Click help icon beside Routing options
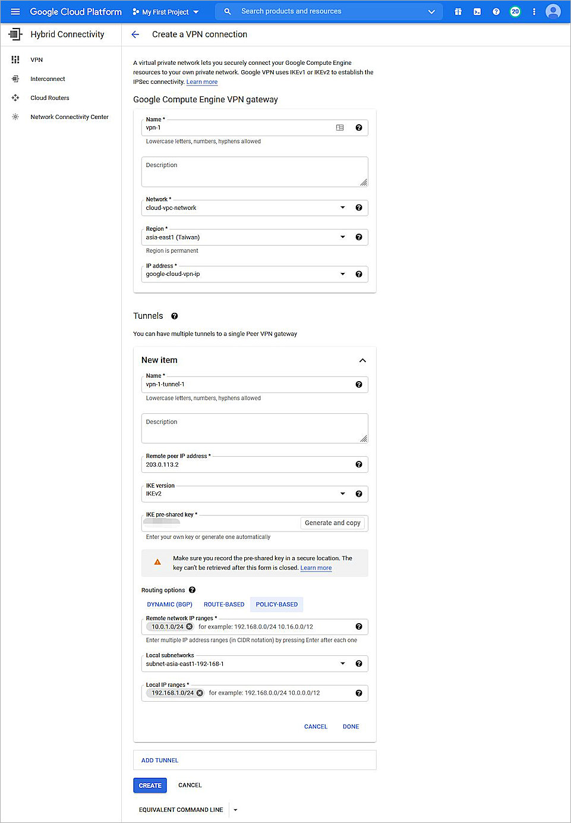 (192, 590)
